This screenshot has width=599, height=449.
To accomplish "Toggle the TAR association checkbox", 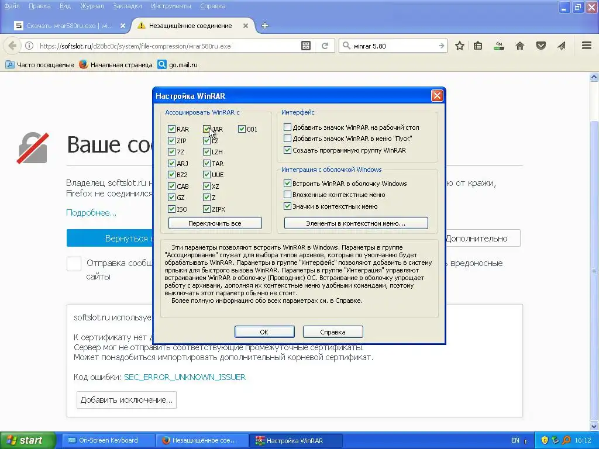I will (x=206, y=164).
